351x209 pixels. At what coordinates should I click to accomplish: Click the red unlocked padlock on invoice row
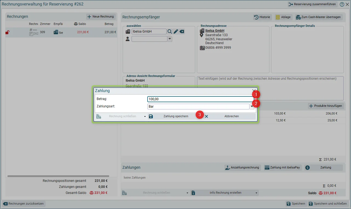(x=7, y=32)
